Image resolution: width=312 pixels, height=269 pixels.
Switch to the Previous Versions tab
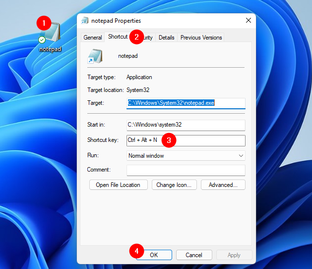click(201, 38)
